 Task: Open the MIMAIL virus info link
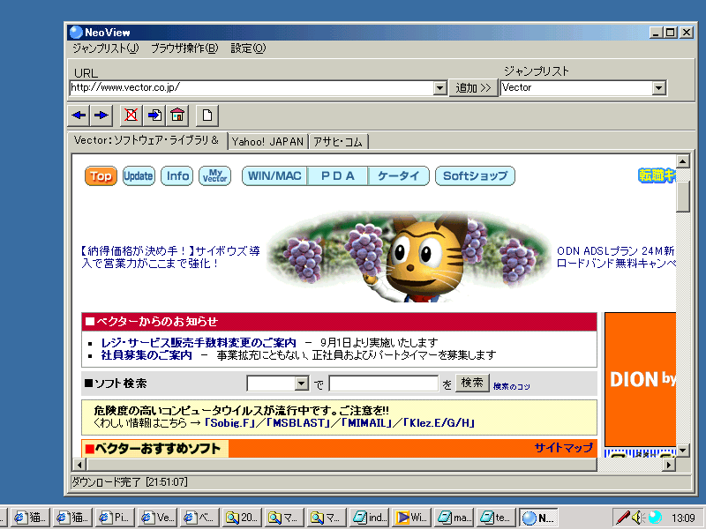(366, 423)
